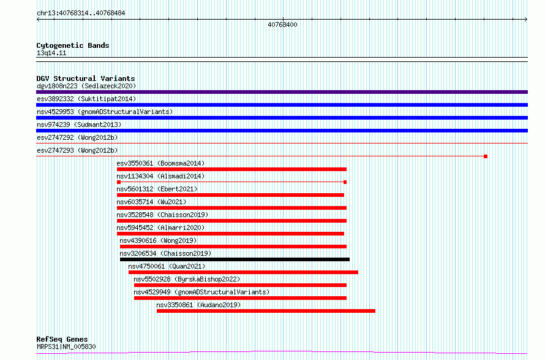Click the red nsv3528548 variant bar
This screenshot has height=360, width=545.
[231, 221]
